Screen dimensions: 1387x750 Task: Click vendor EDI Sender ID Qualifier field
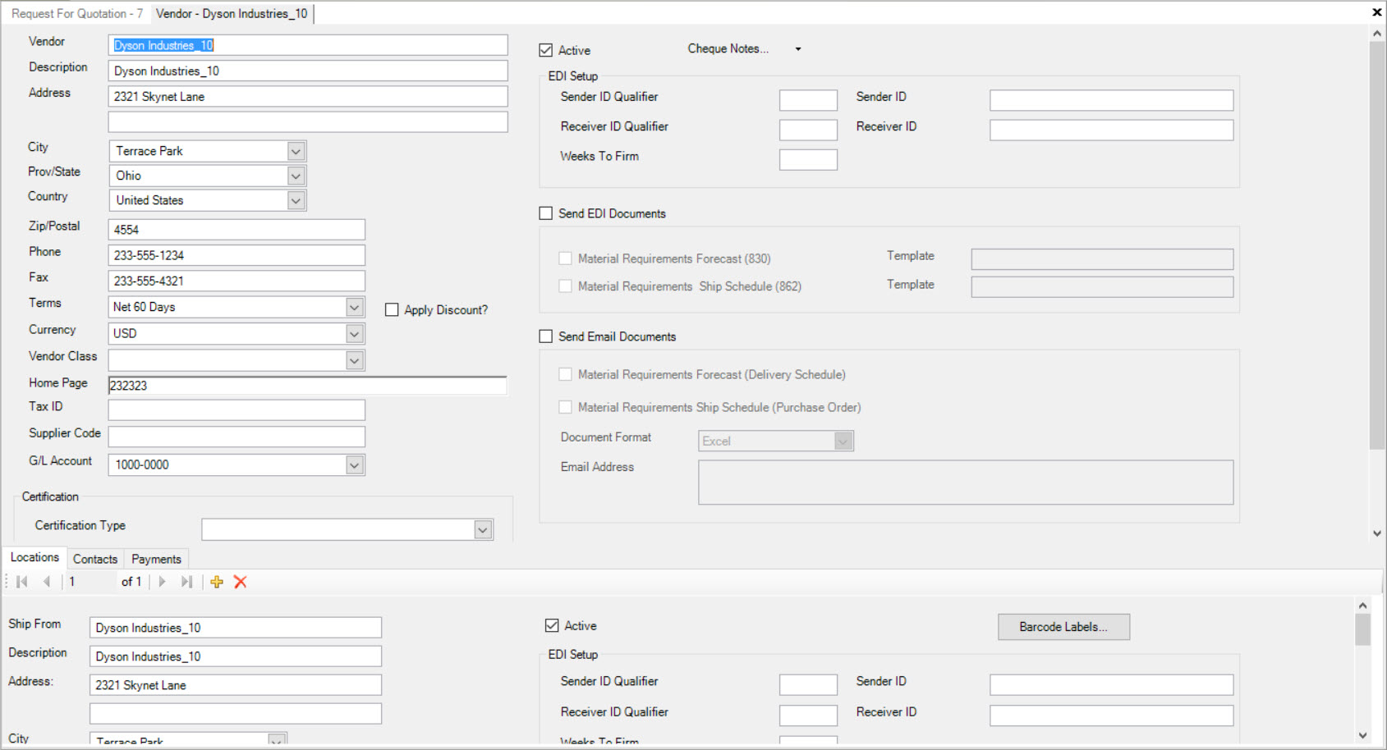(x=808, y=100)
